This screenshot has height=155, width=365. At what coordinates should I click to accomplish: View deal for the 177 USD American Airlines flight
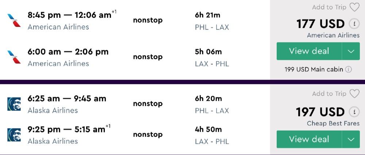click(x=309, y=51)
